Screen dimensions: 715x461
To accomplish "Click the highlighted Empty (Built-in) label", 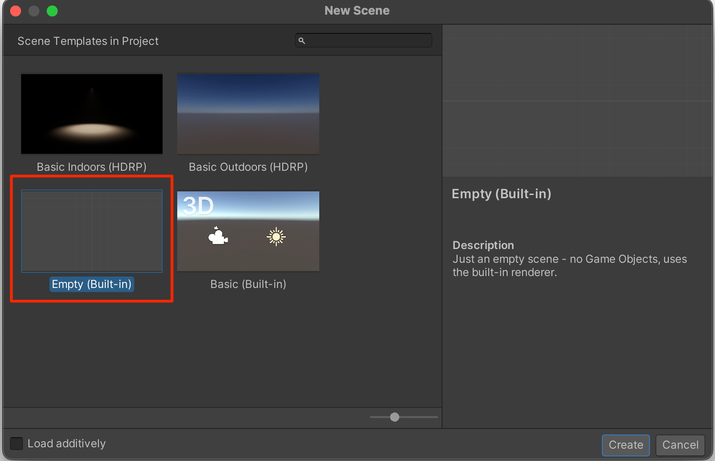I will click(x=92, y=284).
